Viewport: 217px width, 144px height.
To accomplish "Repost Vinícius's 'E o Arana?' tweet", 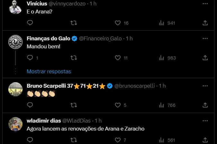I will tap(74, 23).
